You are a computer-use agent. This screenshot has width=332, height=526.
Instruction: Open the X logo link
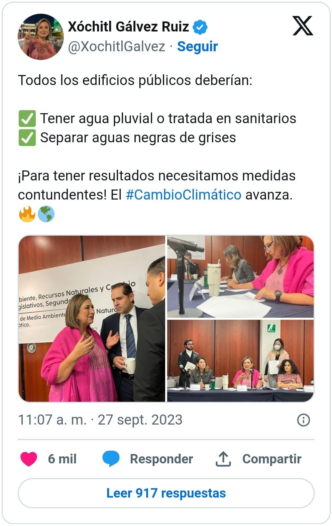coord(303,26)
